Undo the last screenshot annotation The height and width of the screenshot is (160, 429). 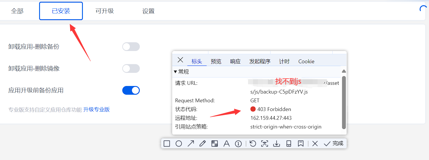253,143
